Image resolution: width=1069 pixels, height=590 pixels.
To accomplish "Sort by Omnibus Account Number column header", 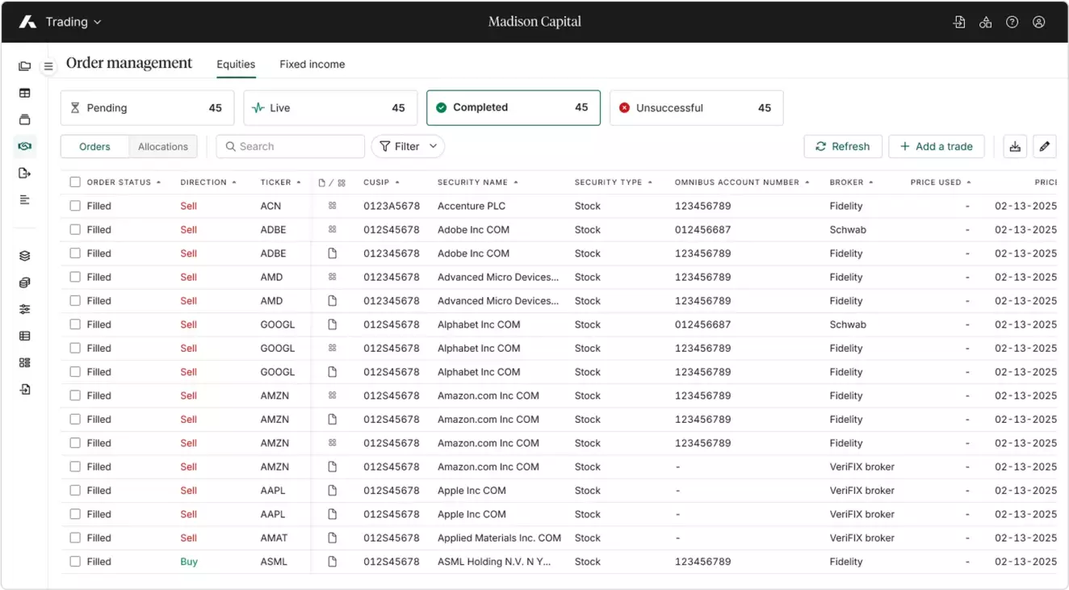I will point(742,182).
